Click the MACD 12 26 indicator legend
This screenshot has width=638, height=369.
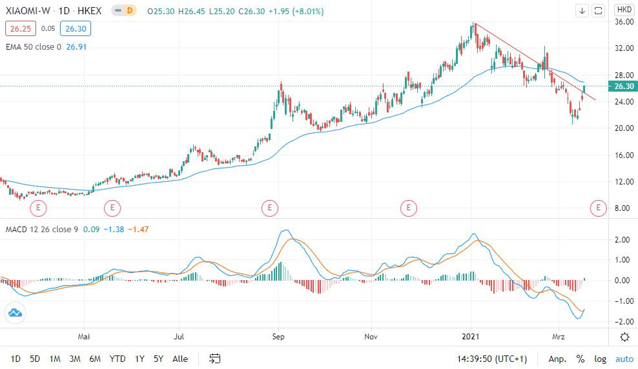point(37,229)
